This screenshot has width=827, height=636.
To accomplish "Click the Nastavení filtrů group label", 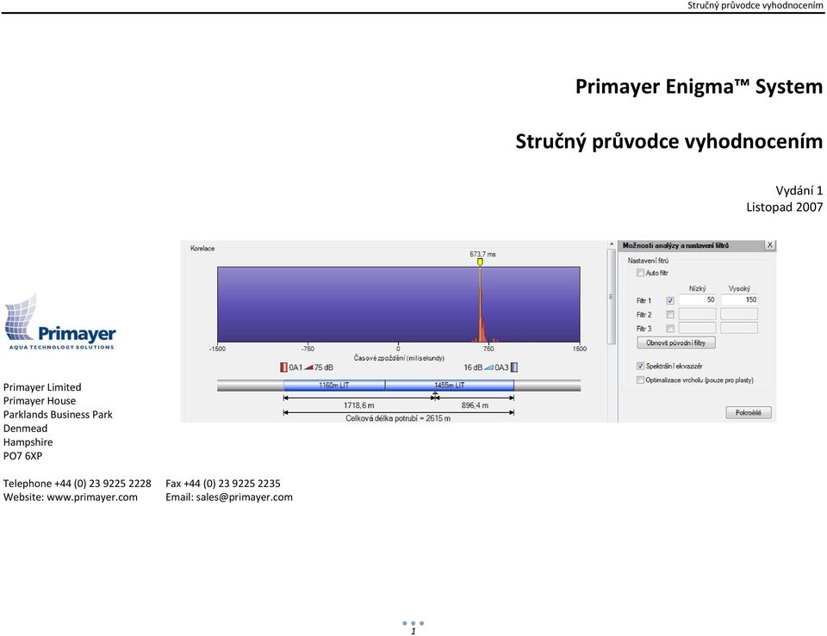I will pos(648,261).
